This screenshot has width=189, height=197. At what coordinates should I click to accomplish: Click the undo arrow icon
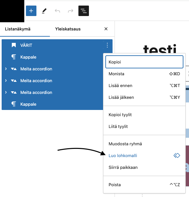coord(57,11)
